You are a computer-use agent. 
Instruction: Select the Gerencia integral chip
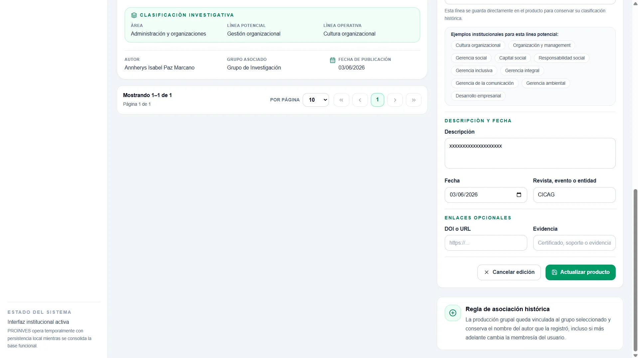pyautogui.click(x=522, y=71)
